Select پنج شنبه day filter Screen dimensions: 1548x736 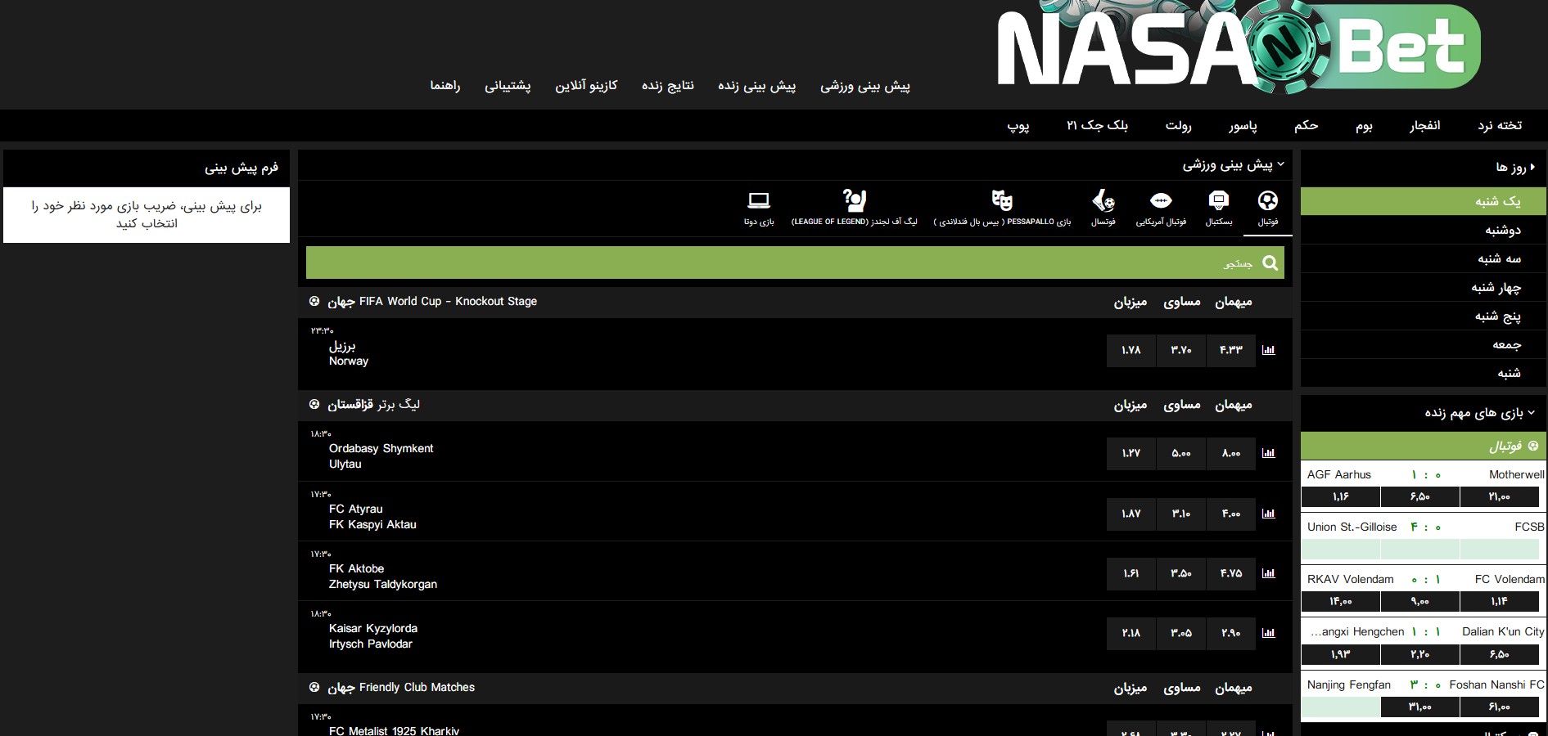[x=1423, y=316]
